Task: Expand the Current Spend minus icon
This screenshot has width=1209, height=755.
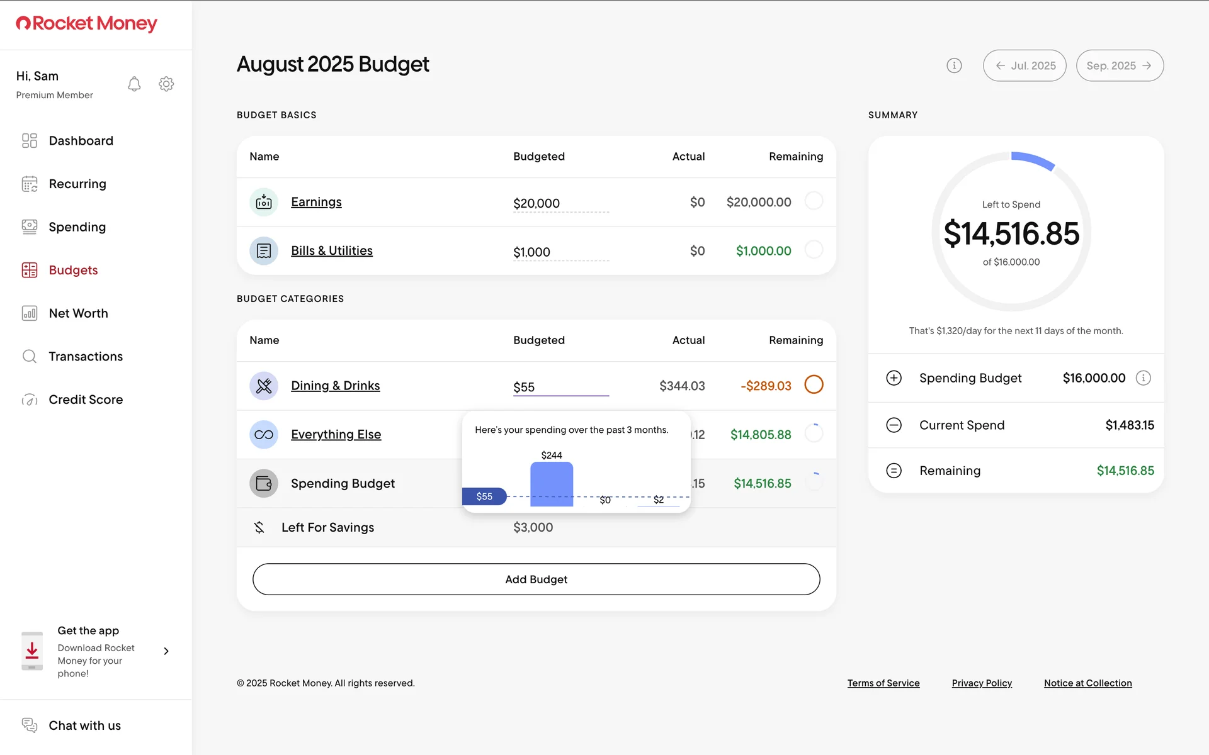Action: 894,425
